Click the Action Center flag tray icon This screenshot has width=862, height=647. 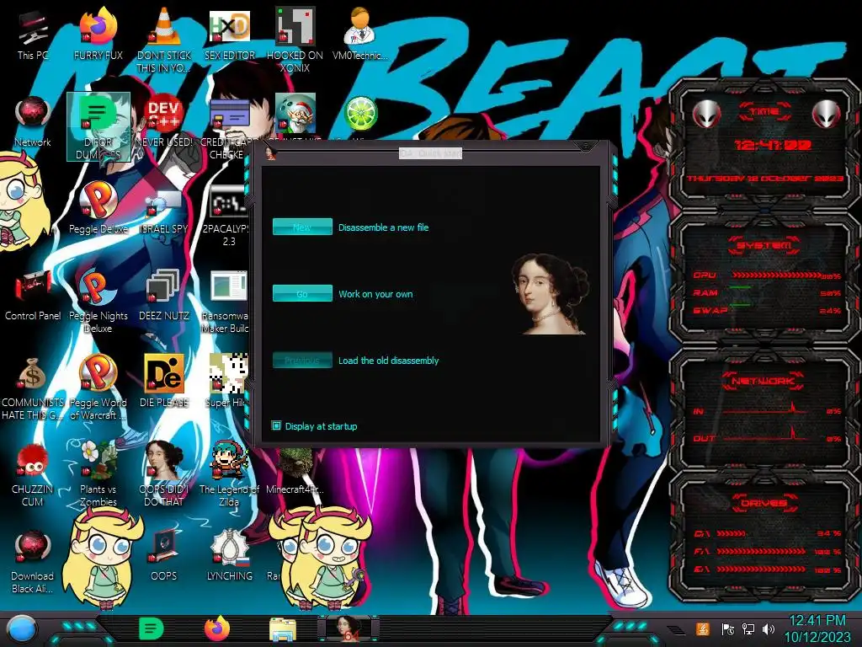pyautogui.click(x=728, y=628)
